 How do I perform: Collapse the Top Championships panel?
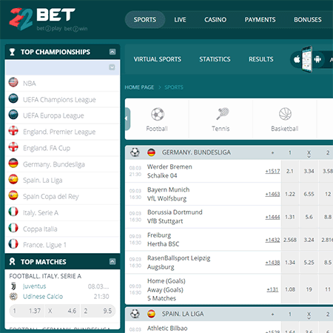[x=112, y=52]
